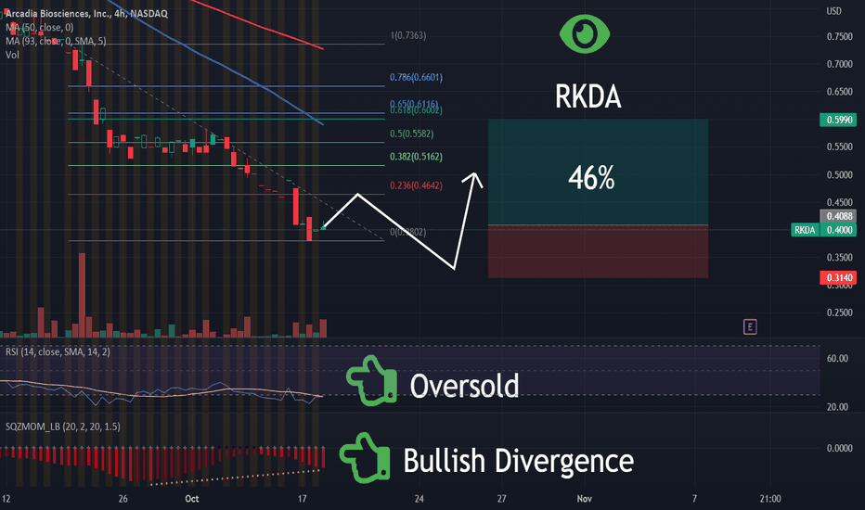Click the red 0.3140 stop price label

pyautogui.click(x=838, y=277)
